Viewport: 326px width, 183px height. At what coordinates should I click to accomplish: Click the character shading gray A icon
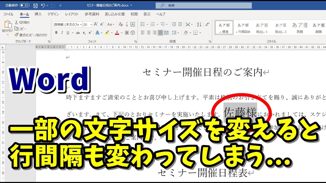(126, 33)
